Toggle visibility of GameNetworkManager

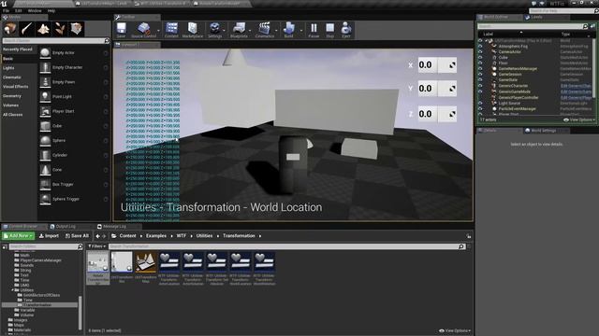(x=480, y=69)
